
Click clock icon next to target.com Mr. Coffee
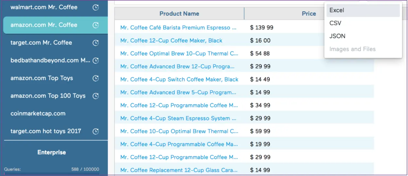click(96, 43)
